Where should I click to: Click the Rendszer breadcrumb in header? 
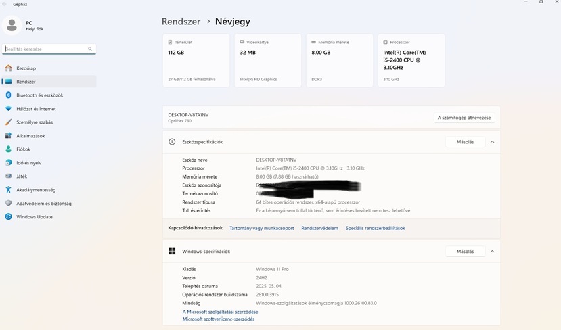click(x=181, y=22)
